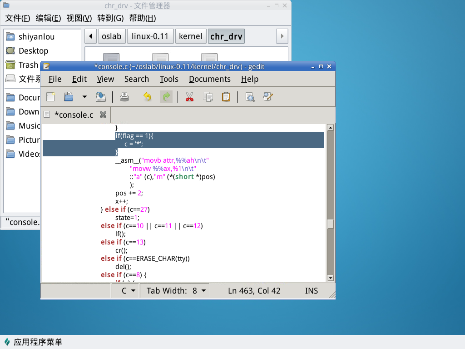Click the Open file folder icon
The image size is (465, 349).
(69, 97)
